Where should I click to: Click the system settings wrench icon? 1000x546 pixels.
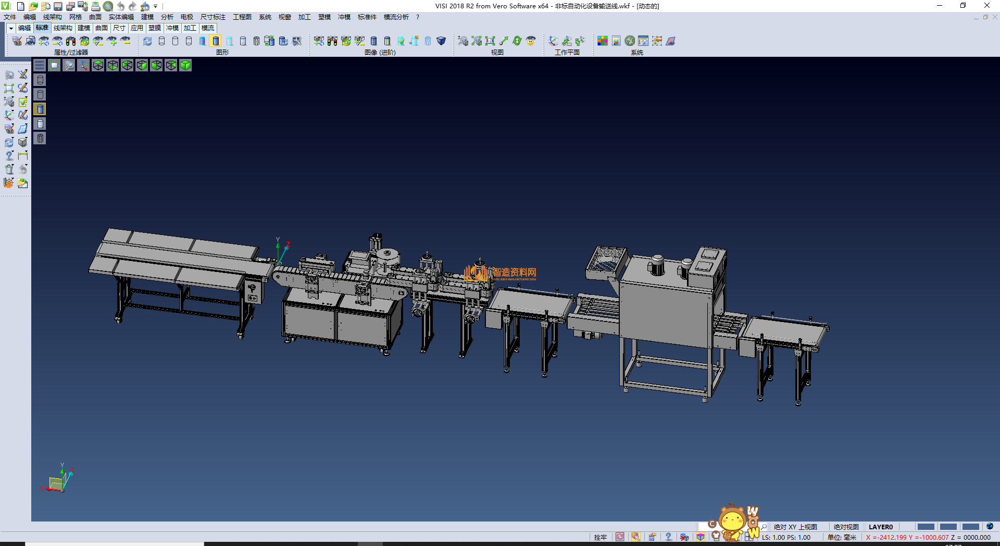pos(630,41)
